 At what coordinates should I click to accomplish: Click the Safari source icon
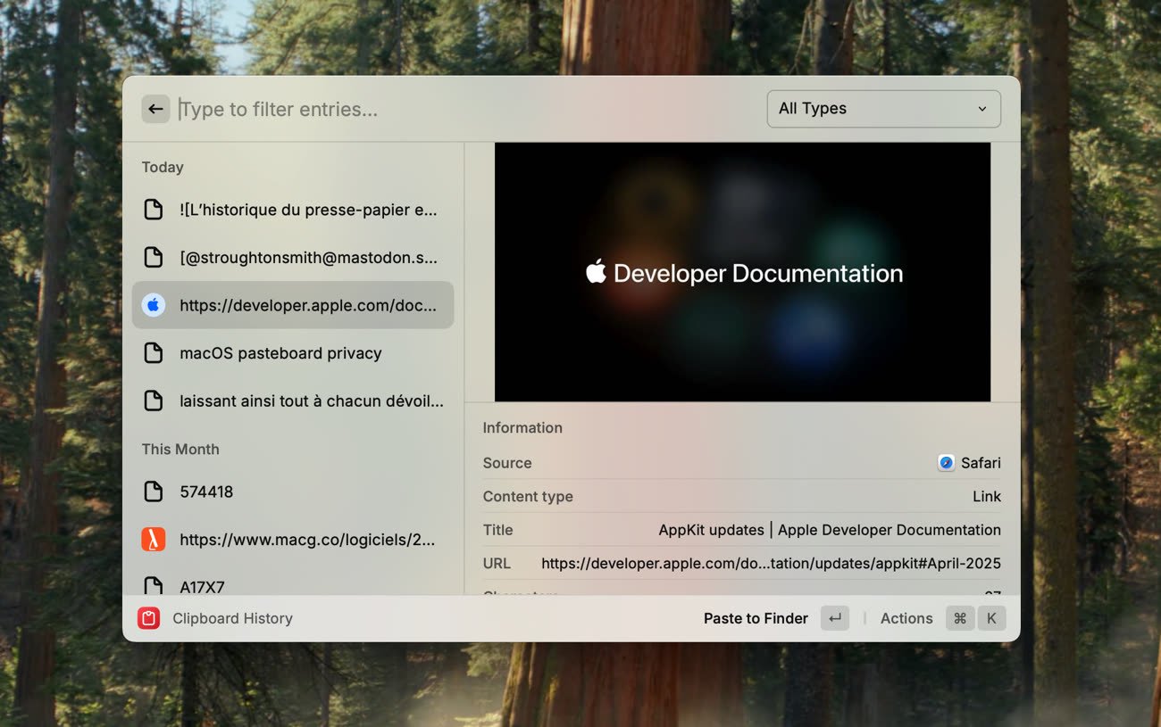click(x=946, y=463)
